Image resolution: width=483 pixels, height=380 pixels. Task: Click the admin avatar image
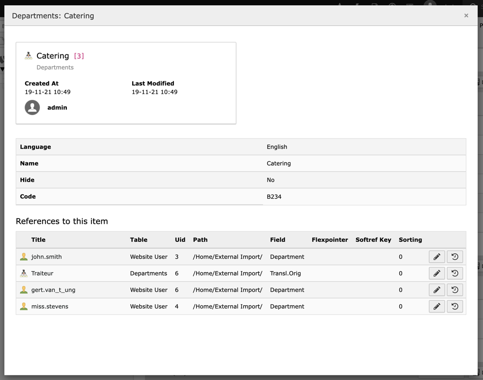(32, 107)
